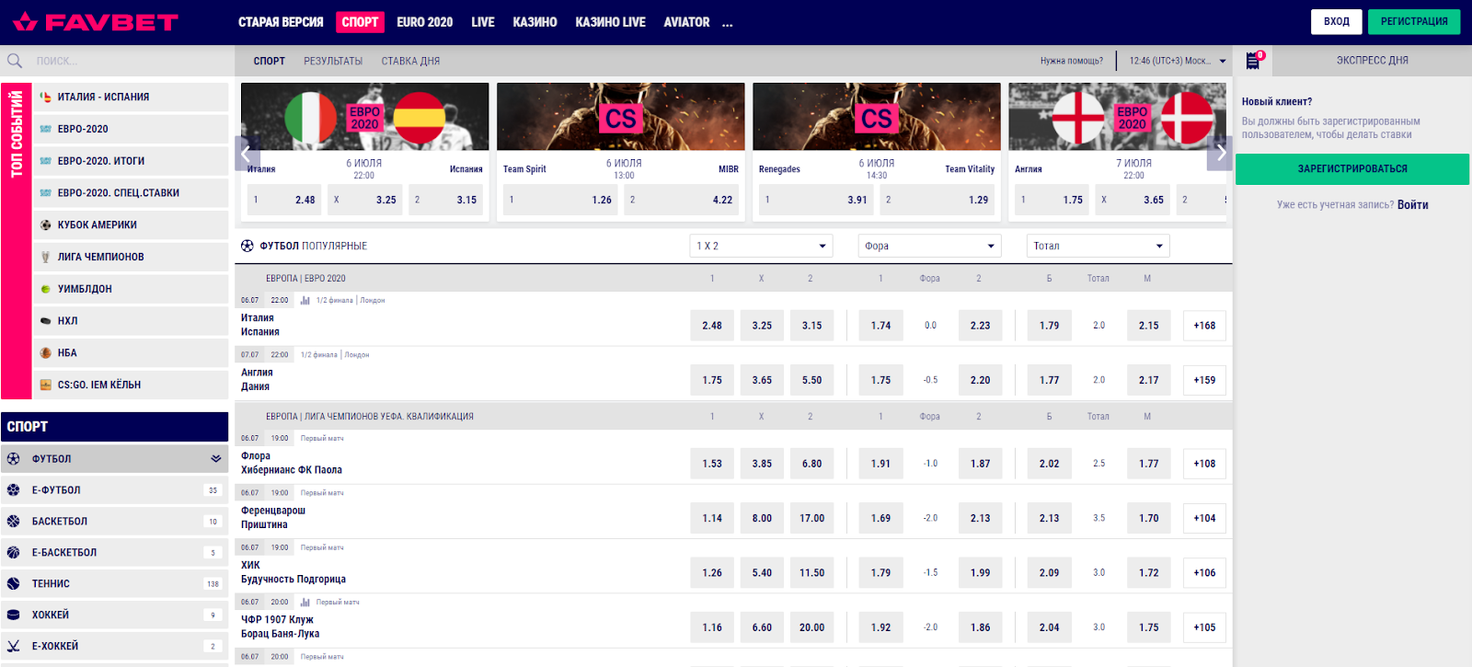Image resolution: width=1472 pixels, height=667 pixels.
Task: Switch to the Результаты tab
Action: point(333,61)
